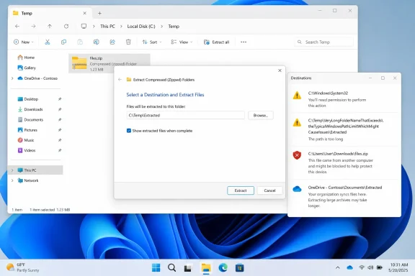415x276 pixels.
Task: Click the Extract button
Action: (x=241, y=190)
